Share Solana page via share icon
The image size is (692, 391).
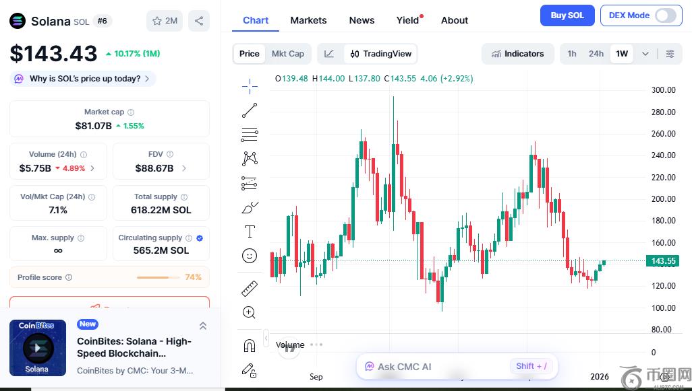[x=198, y=21]
